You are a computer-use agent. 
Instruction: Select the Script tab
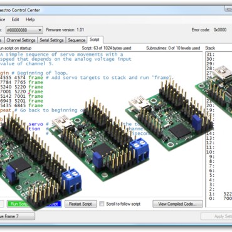(x=95, y=40)
